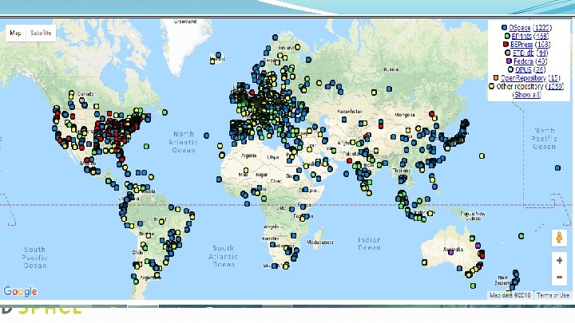Click the Google logo on the map
The height and width of the screenshot is (323, 575).
coord(20,291)
